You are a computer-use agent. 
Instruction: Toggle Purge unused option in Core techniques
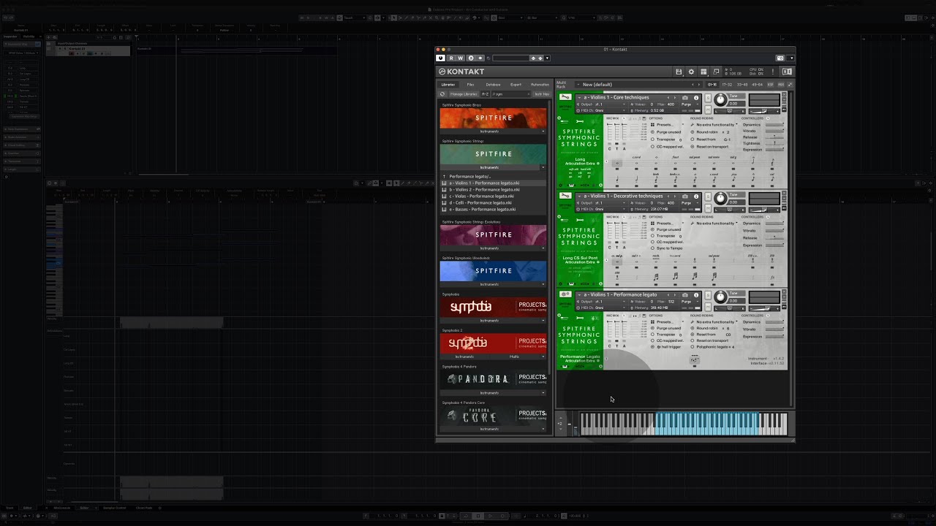click(666, 132)
